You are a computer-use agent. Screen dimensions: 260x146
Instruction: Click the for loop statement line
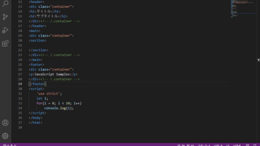[x=59, y=103]
